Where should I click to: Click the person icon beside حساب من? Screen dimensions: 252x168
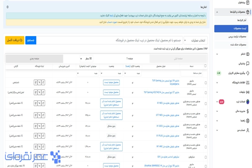tap(248, 130)
